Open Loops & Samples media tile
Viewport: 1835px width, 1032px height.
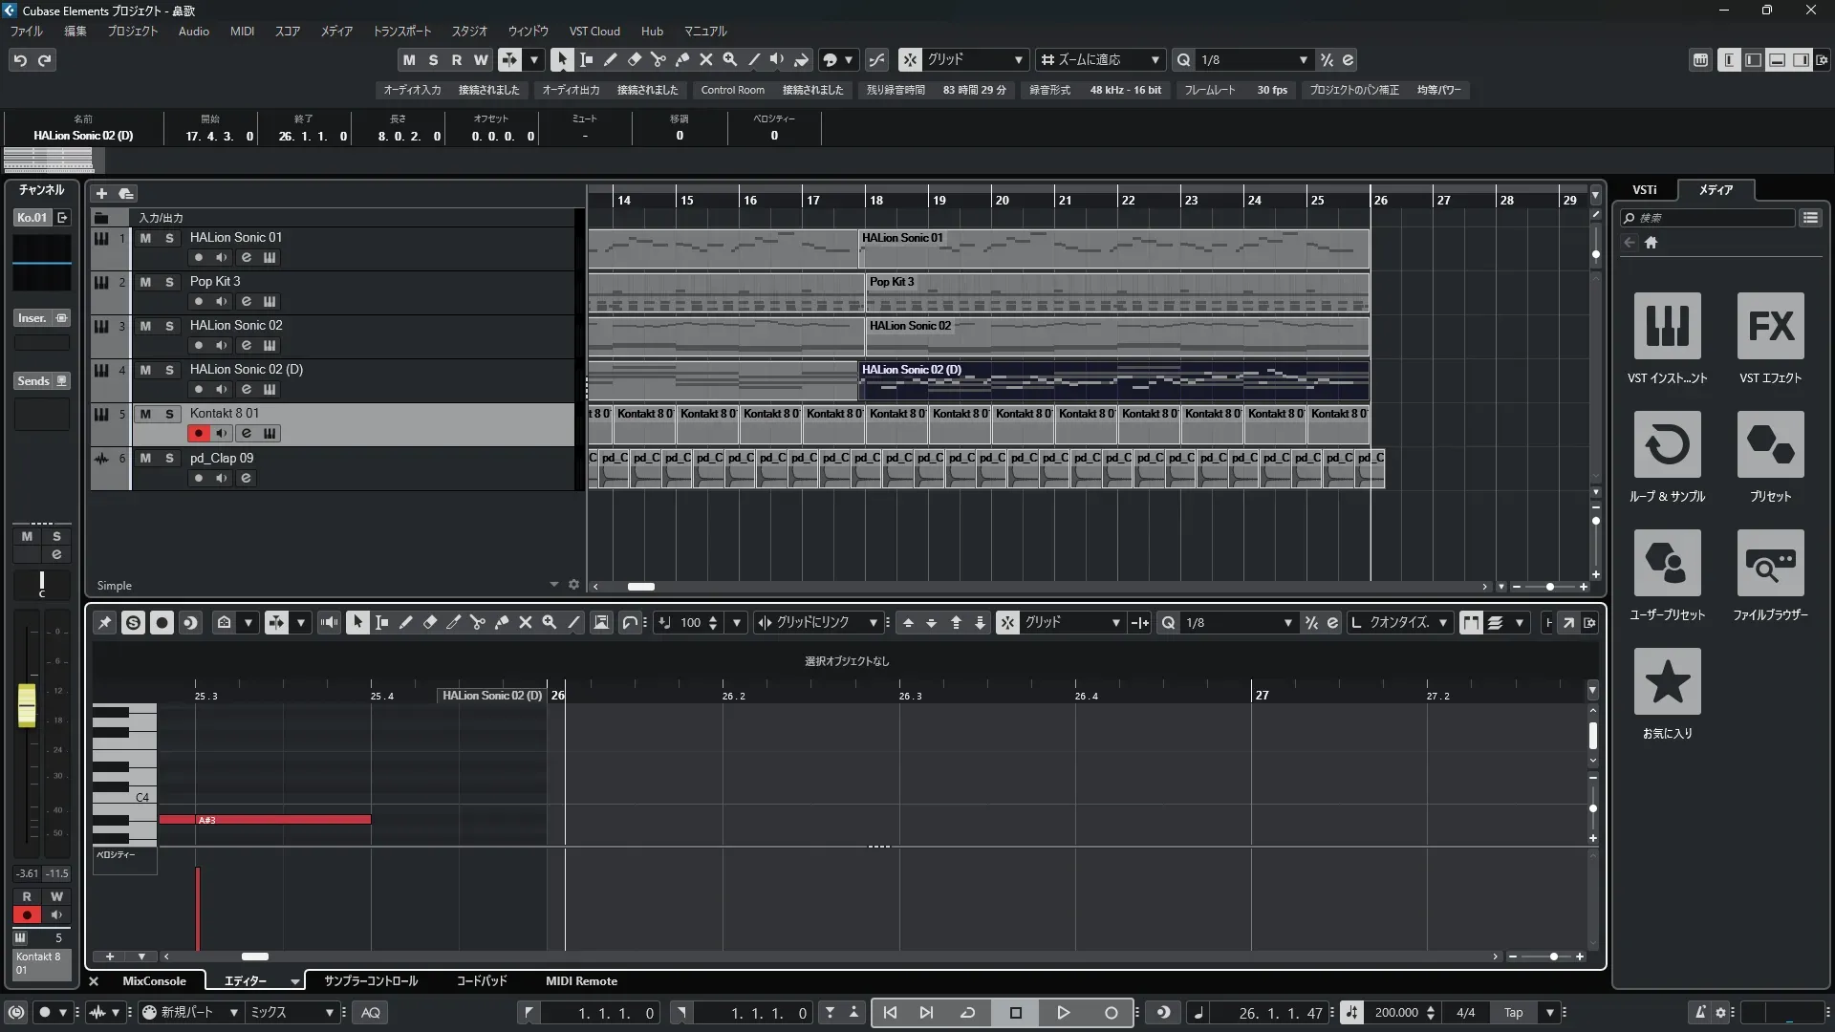click(1667, 444)
